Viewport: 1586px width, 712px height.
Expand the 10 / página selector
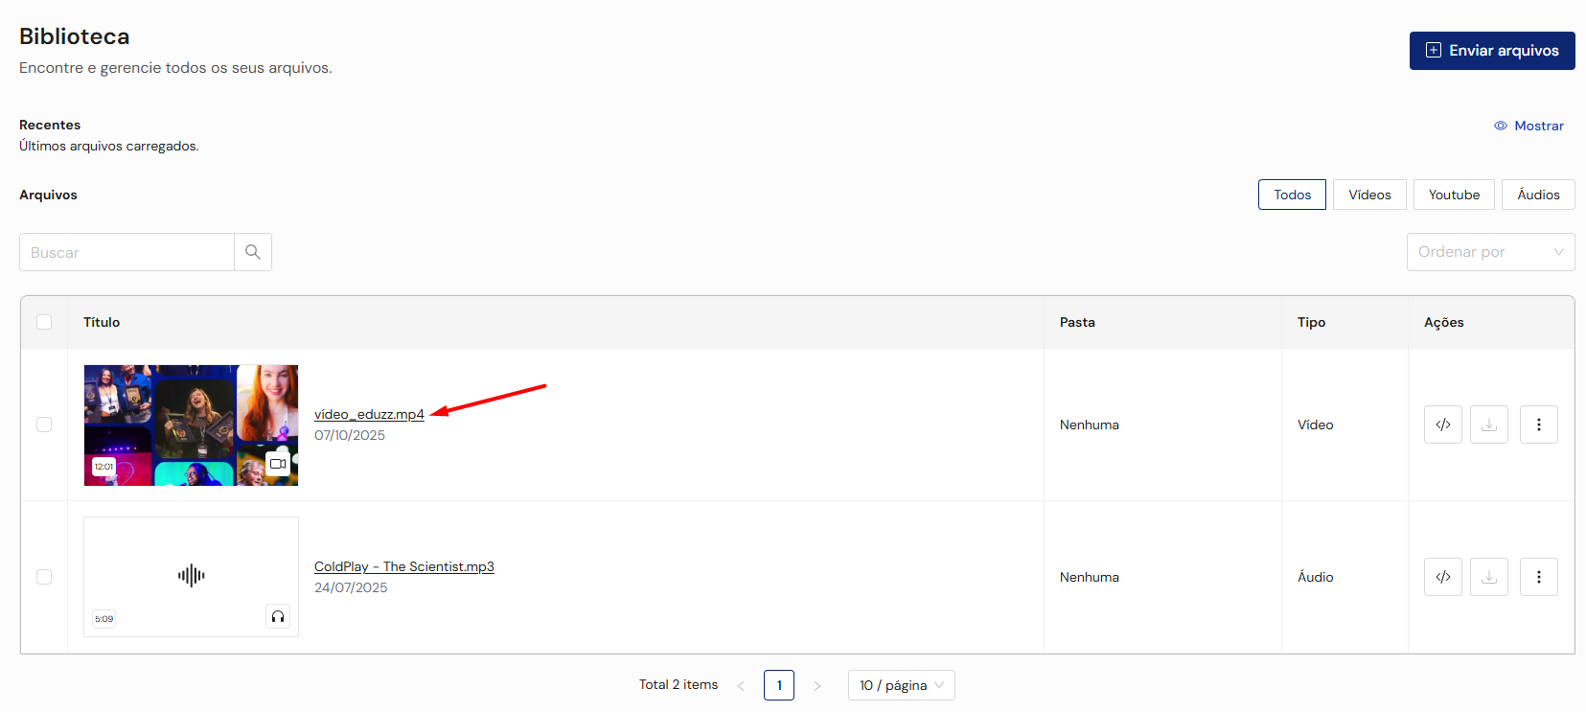pos(901,685)
